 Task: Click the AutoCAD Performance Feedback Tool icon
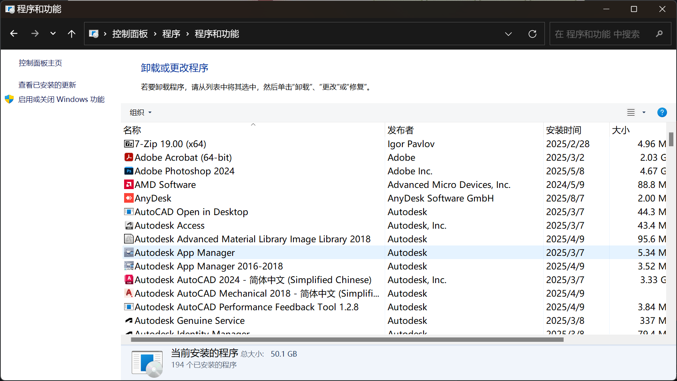pyautogui.click(x=129, y=307)
